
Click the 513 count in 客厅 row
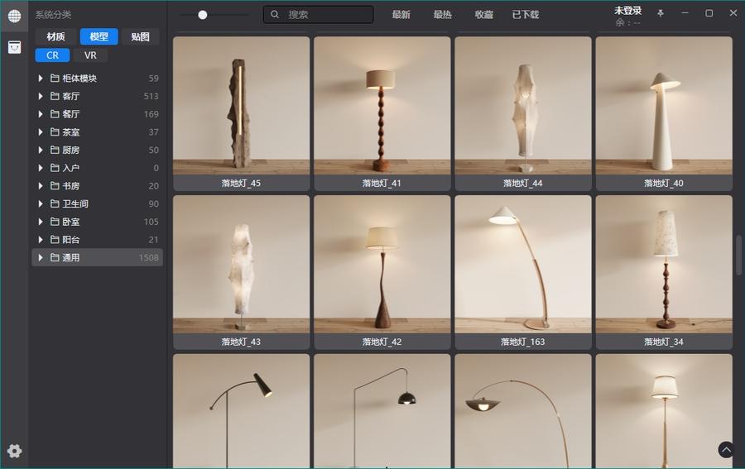pos(151,96)
